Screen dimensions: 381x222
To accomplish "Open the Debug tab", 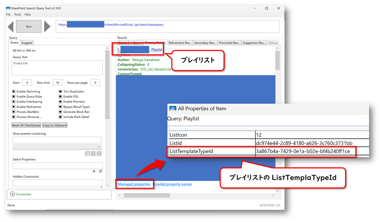I will [273, 43].
